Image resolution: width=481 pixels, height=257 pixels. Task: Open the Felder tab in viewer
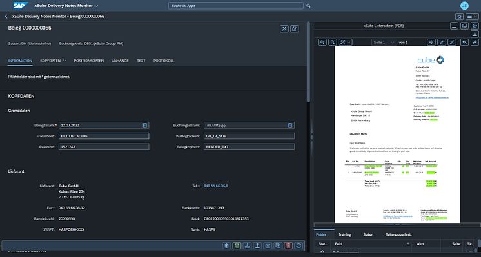point(321,234)
